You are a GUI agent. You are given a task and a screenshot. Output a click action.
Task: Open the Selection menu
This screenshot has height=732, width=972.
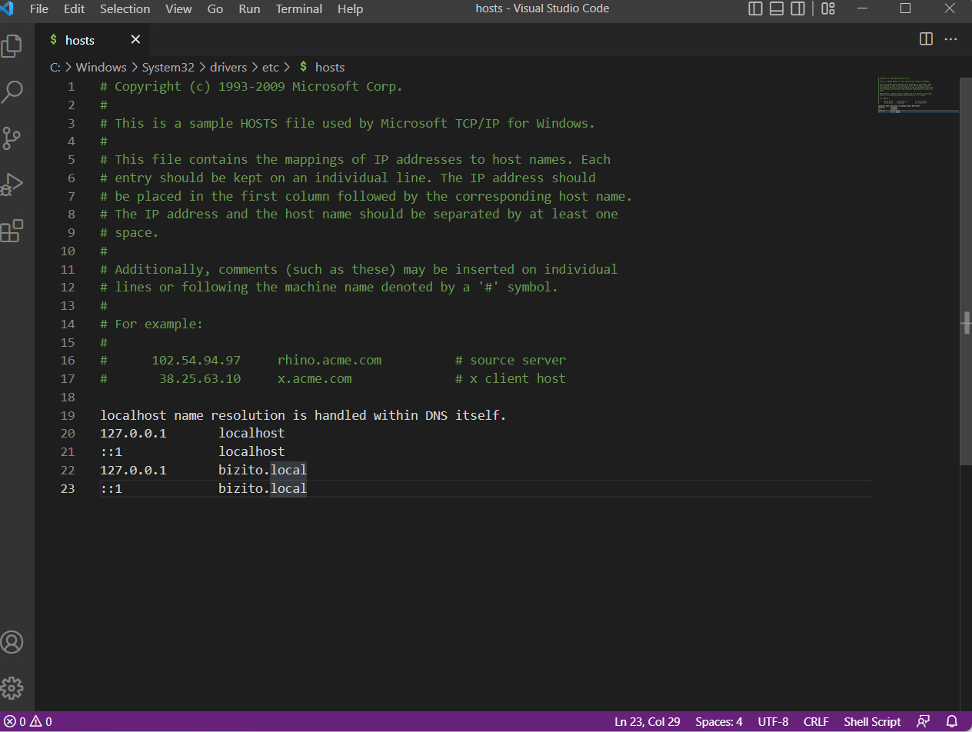tap(125, 9)
